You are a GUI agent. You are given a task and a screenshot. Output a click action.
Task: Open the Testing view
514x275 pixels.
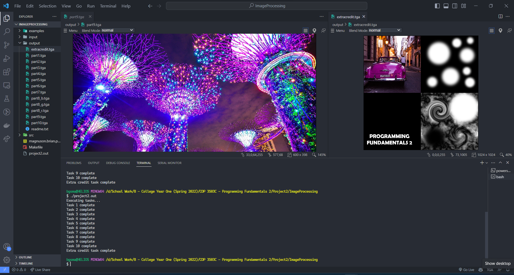tap(7, 99)
